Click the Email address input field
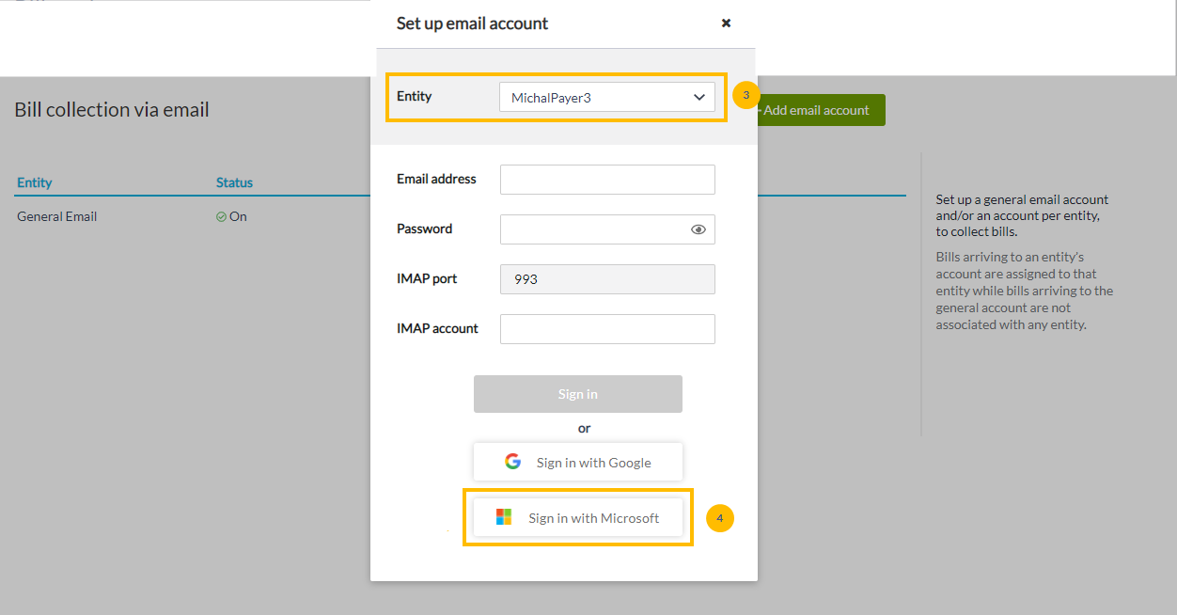The width and height of the screenshot is (1177, 615). pos(607,180)
